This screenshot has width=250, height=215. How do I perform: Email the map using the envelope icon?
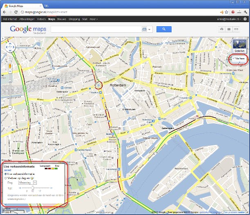(x=229, y=29)
